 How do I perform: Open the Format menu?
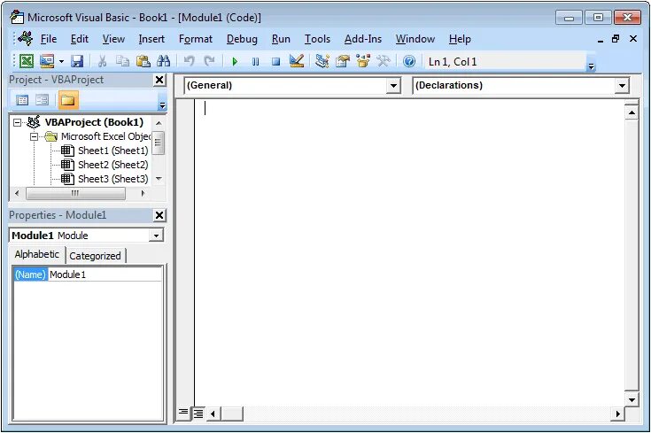point(196,39)
